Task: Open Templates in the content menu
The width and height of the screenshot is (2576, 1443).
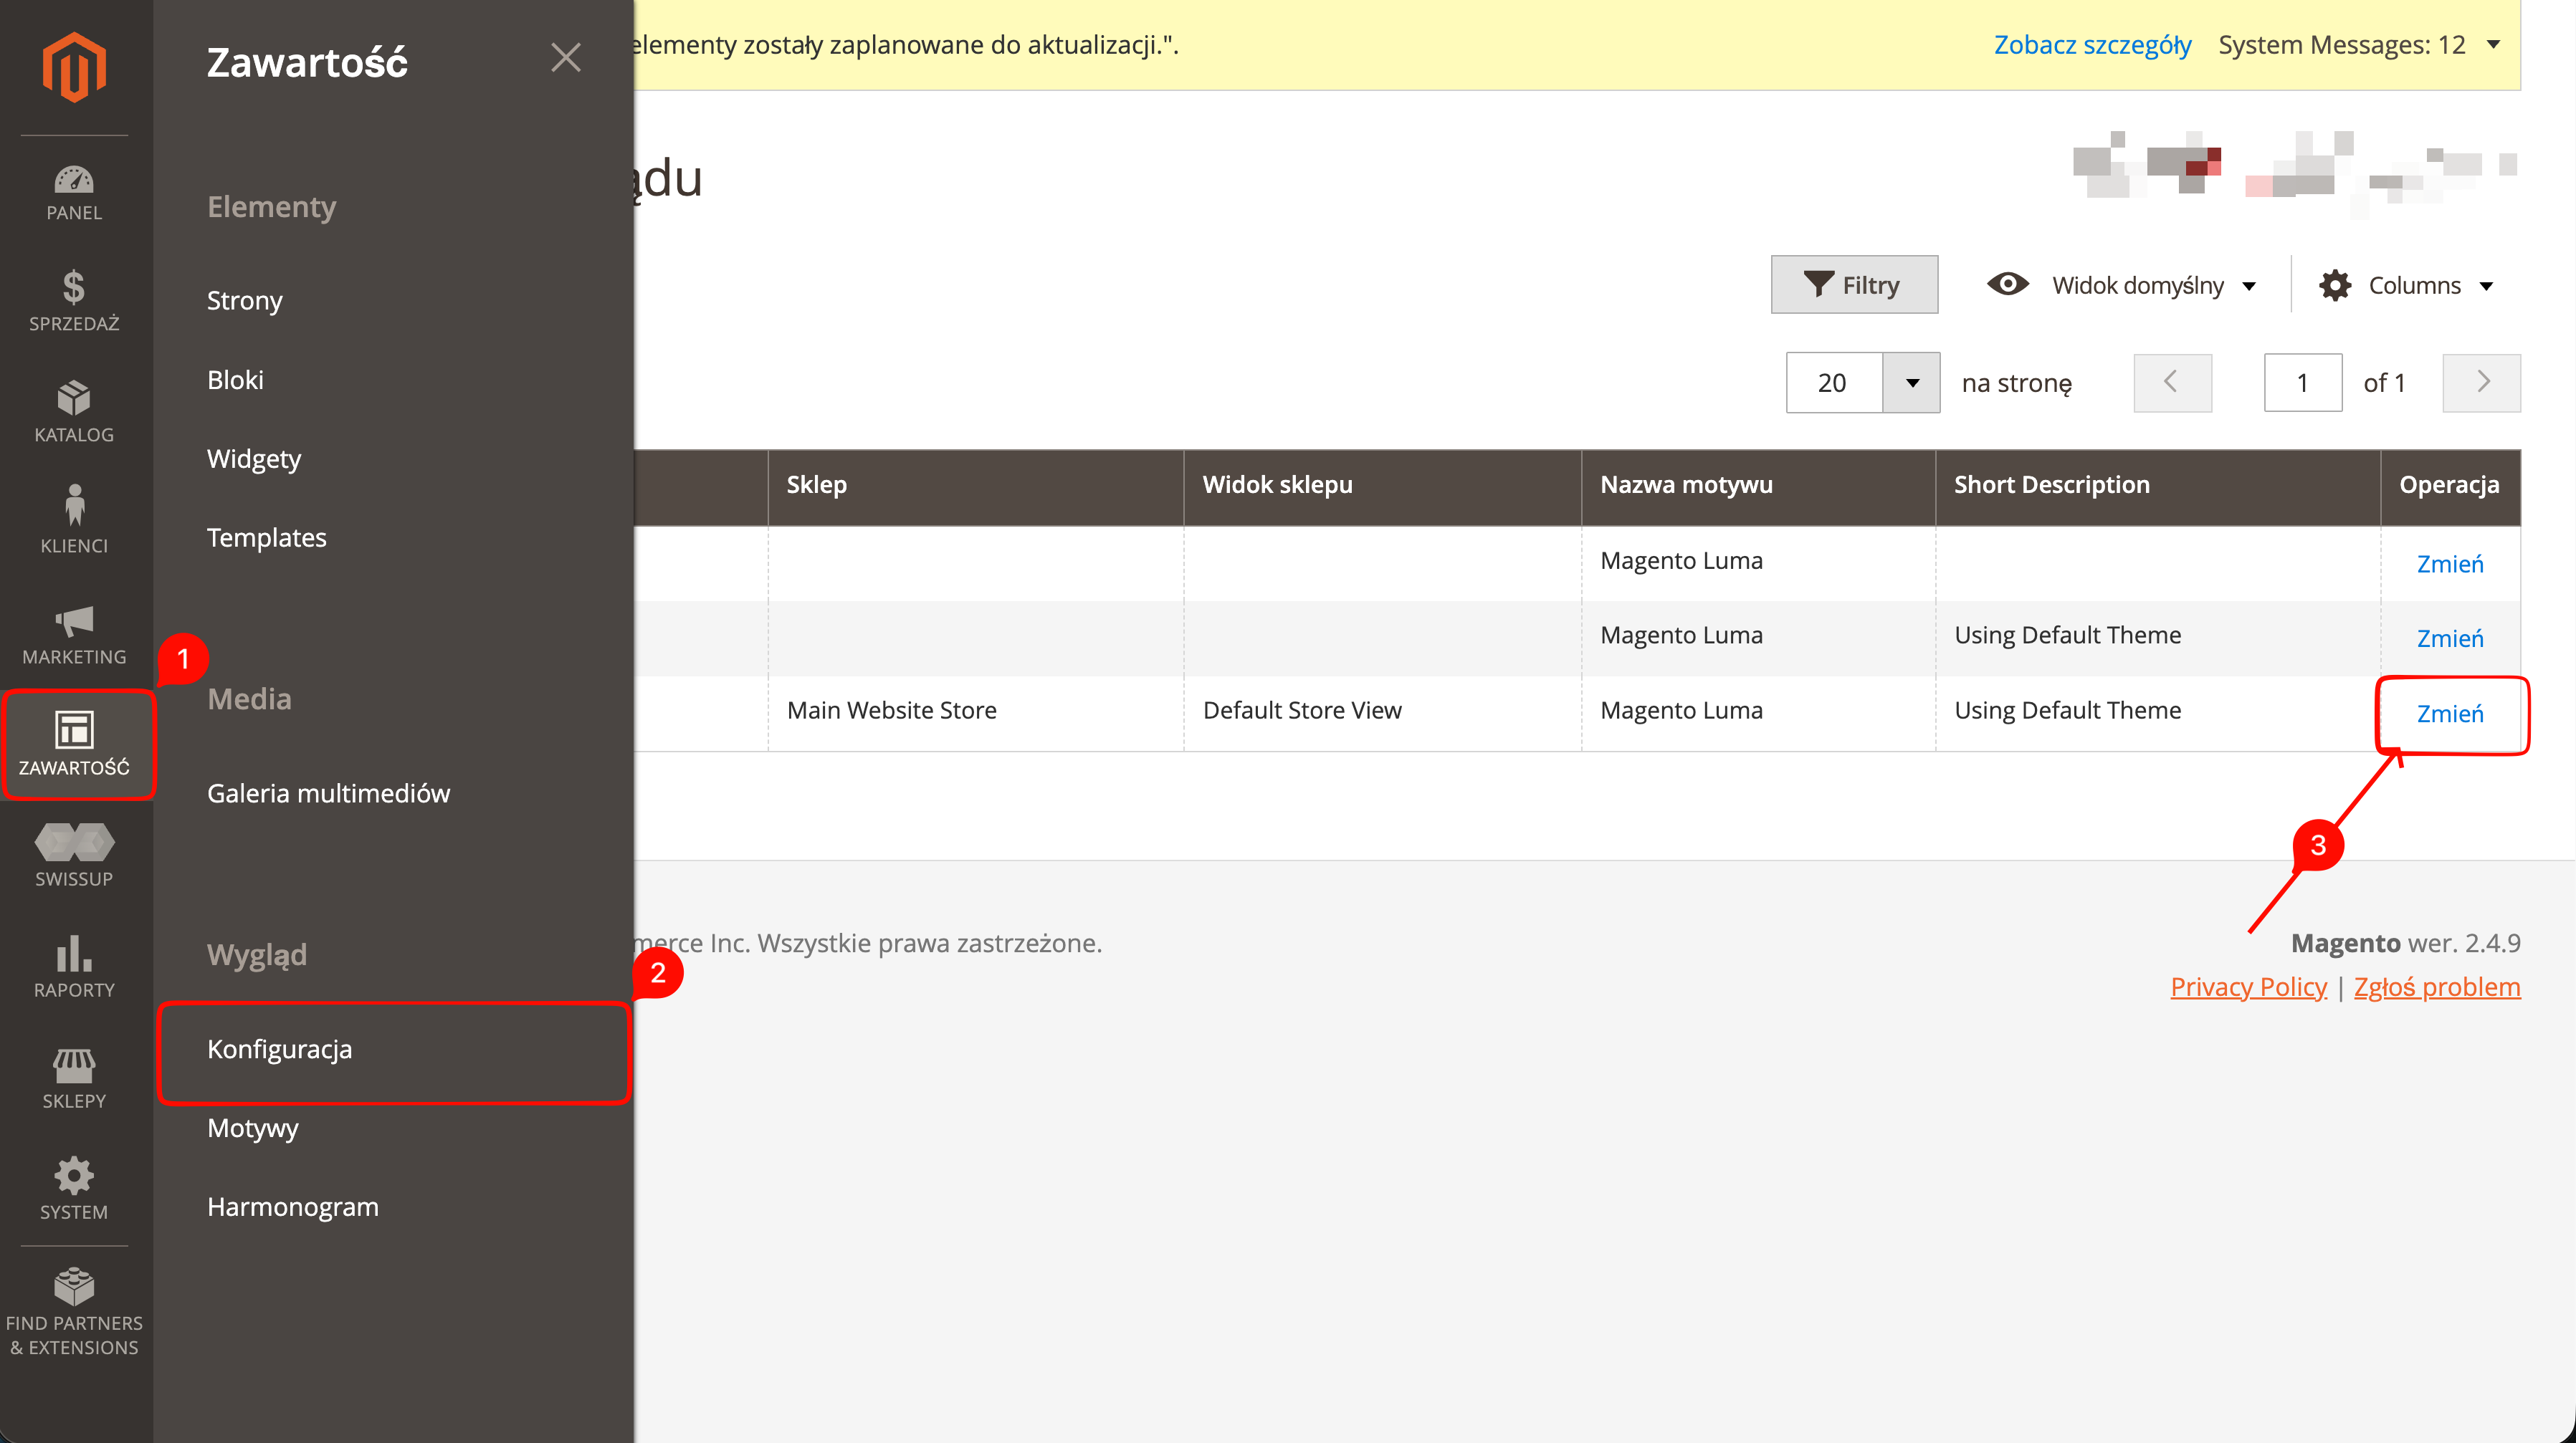Action: pos(267,537)
